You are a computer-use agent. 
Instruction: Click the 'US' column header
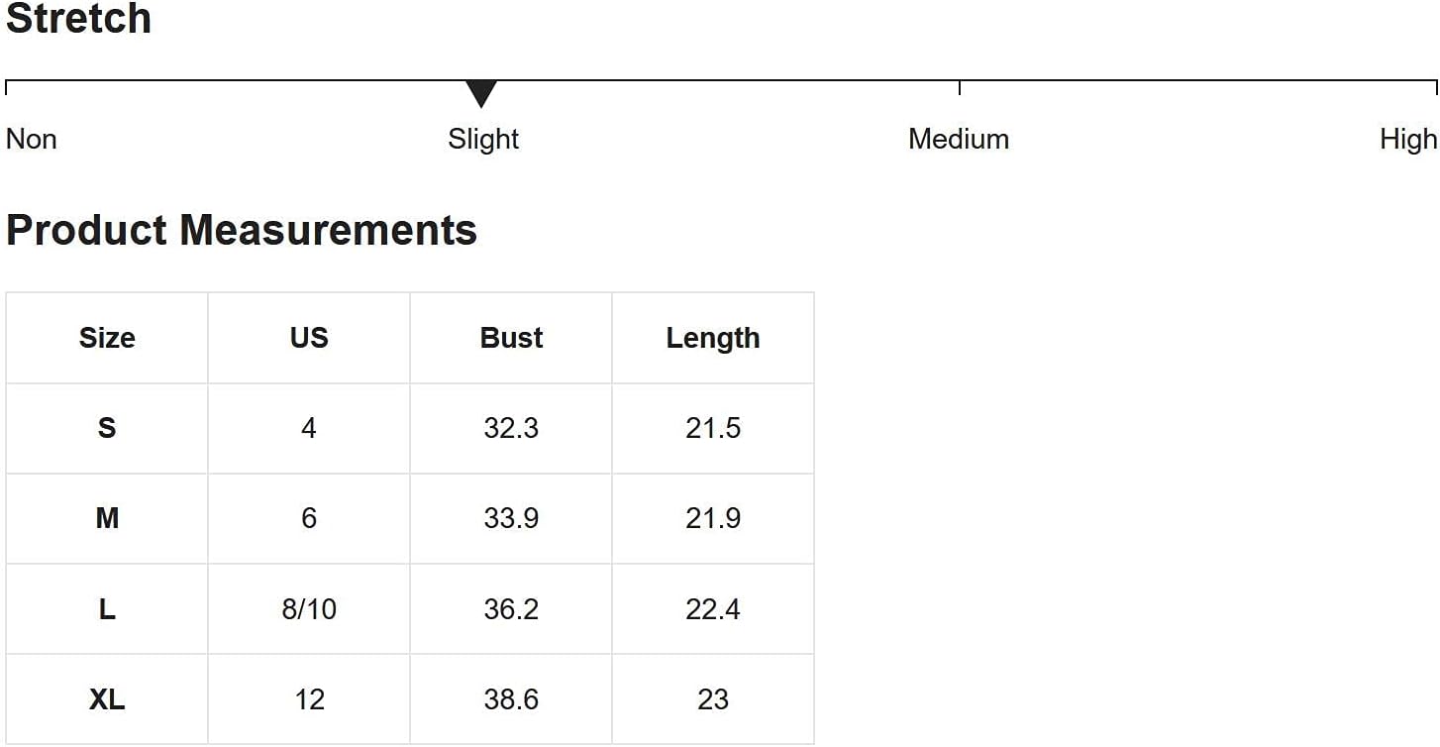coord(309,338)
